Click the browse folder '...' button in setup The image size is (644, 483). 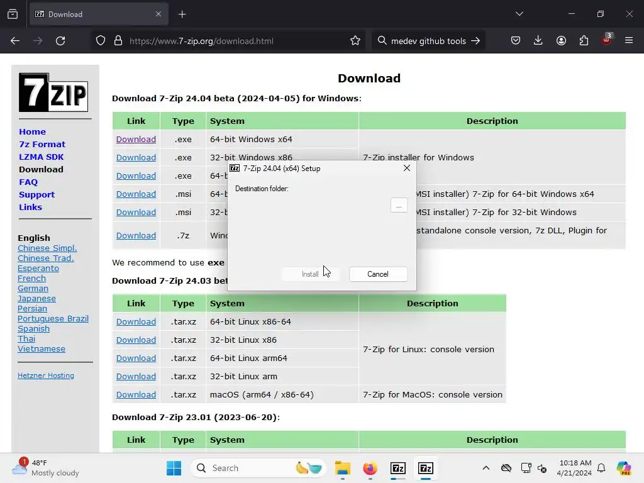(x=399, y=206)
